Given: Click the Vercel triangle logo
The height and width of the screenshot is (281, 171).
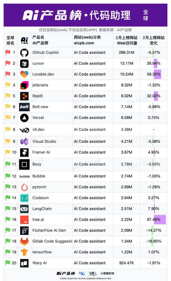Looking at the screenshot, I should pyautogui.click(x=24, y=118).
